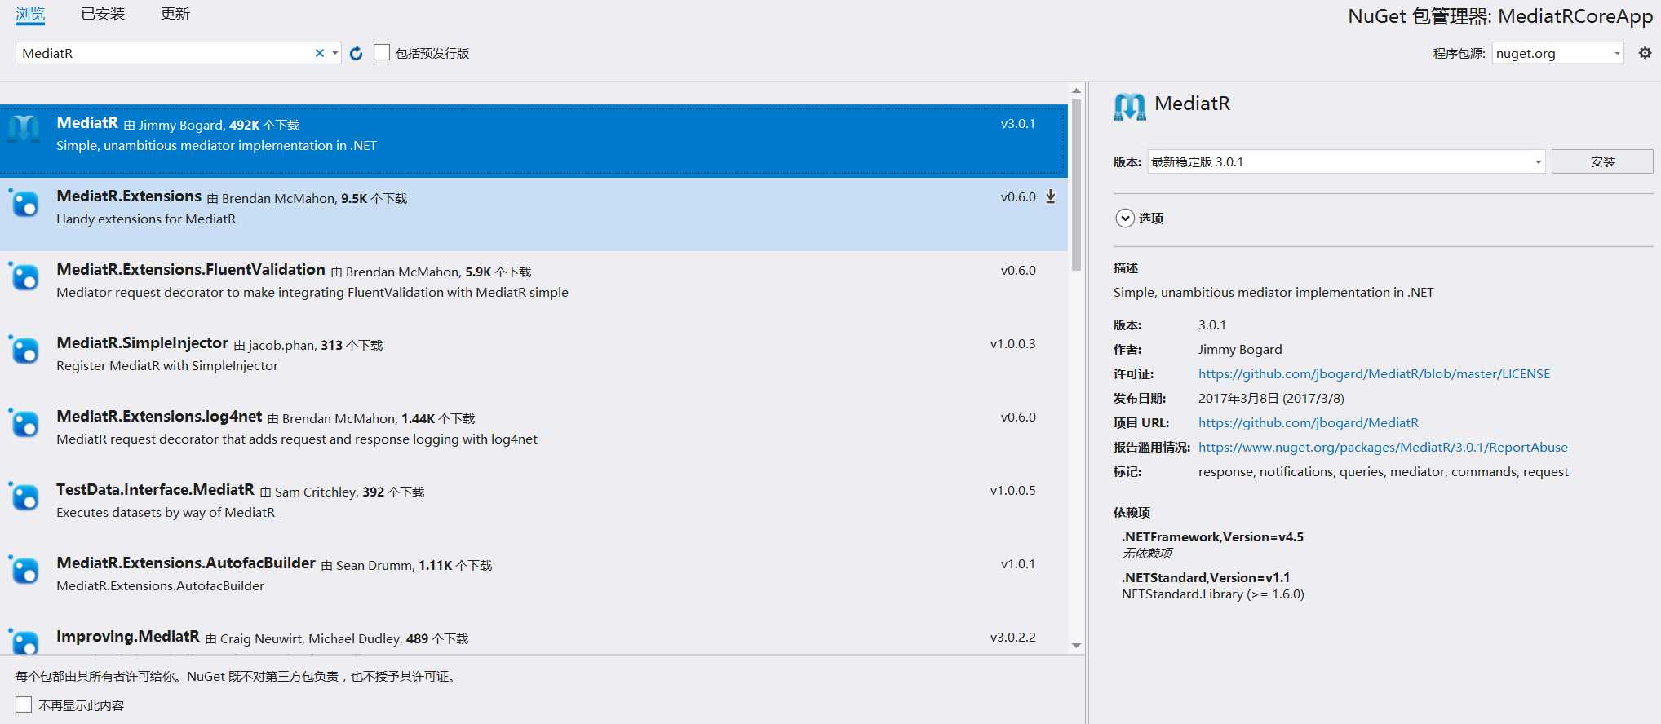The width and height of the screenshot is (1661, 724).
Task: Click the MediatR.Extensions.log4net package icon
Action: coord(24,422)
